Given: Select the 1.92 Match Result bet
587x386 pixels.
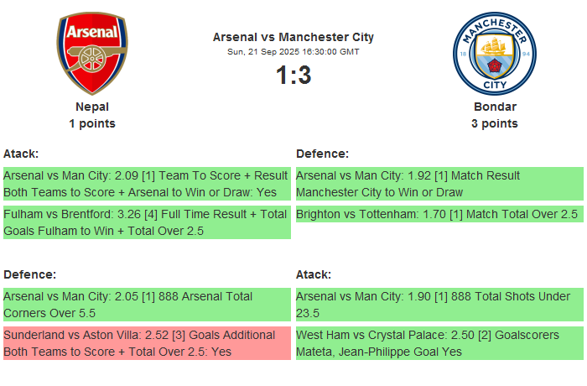Looking at the screenshot, I should pos(439,184).
